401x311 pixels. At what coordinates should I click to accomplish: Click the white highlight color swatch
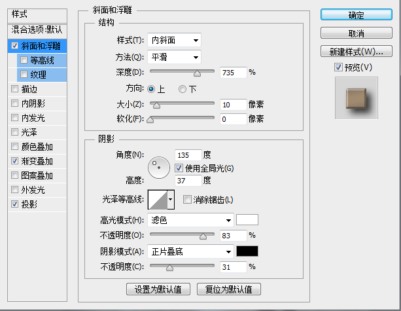click(247, 220)
